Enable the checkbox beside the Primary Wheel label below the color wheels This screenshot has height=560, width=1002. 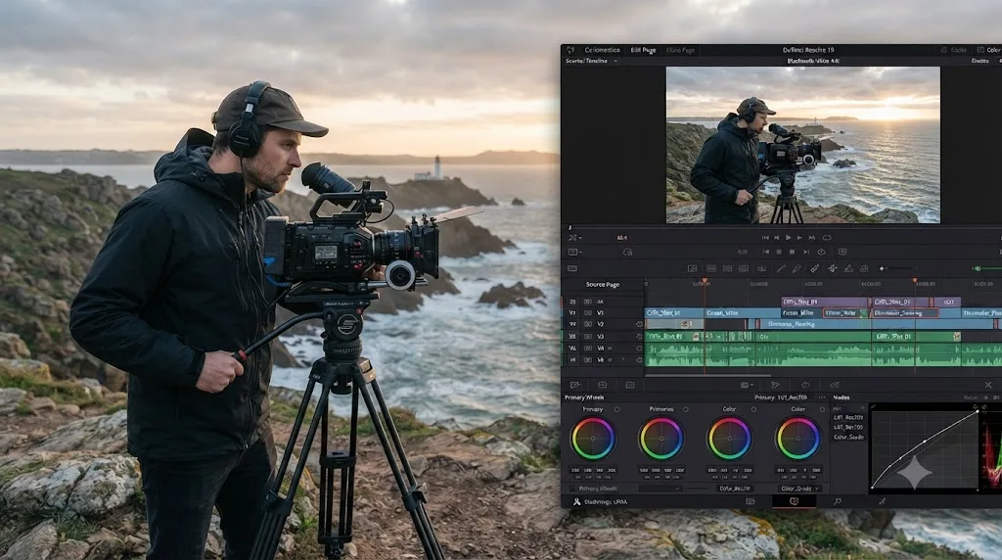(x=571, y=489)
